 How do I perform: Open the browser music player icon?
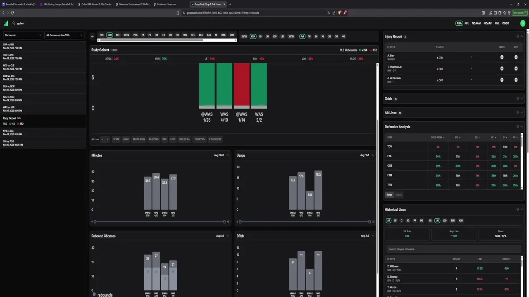[491, 13]
